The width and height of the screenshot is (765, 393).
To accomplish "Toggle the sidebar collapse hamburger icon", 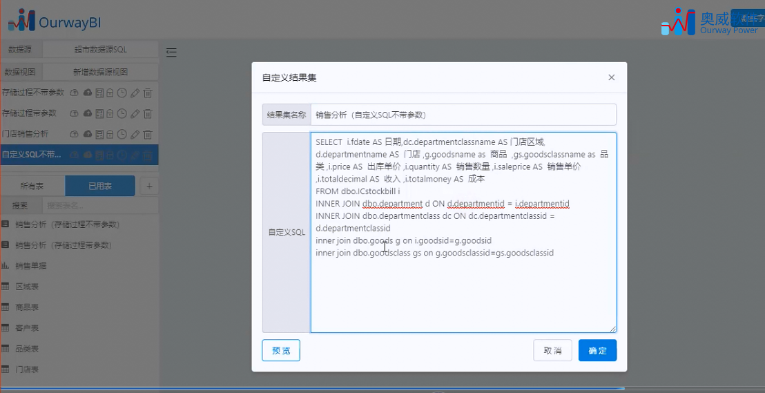I will click(171, 52).
